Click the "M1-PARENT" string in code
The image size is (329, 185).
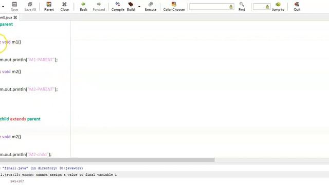41,60
